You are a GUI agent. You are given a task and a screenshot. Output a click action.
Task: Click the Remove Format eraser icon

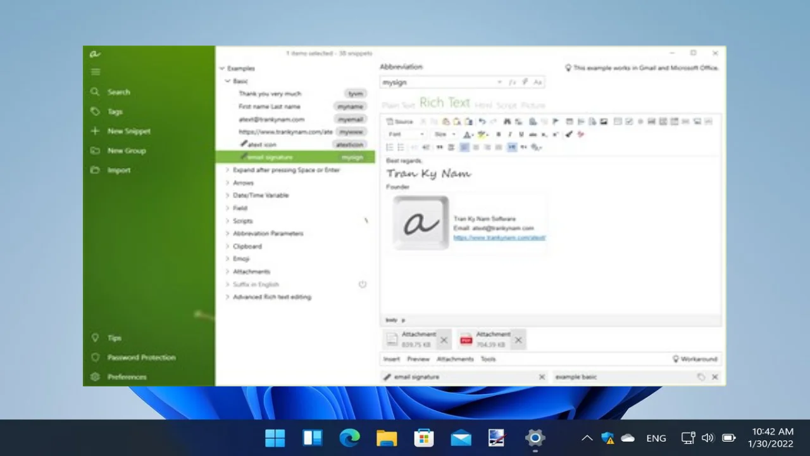point(581,134)
